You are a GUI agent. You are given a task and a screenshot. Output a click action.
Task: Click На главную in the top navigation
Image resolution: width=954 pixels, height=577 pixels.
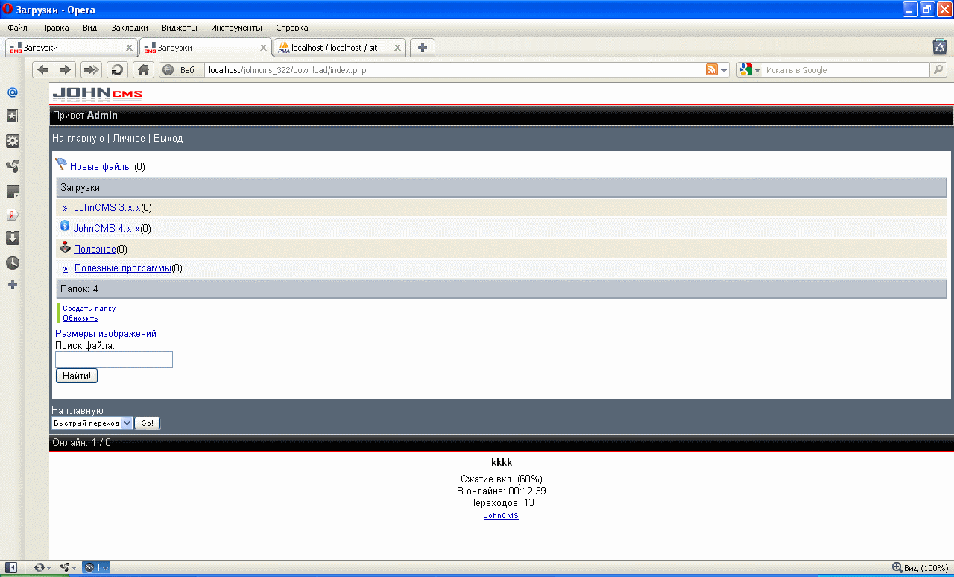click(78, 139)
